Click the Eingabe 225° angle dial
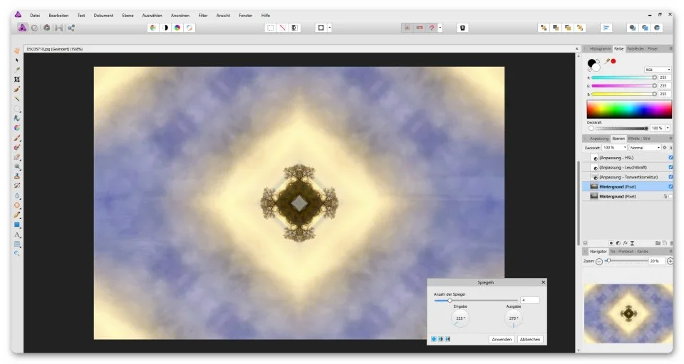The image size is (684, 364). click(x=460, y=318)
